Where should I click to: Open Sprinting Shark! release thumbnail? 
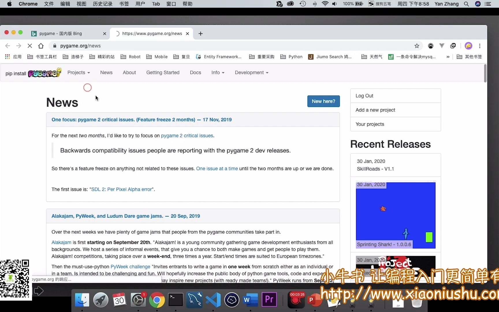coord(395,215)
